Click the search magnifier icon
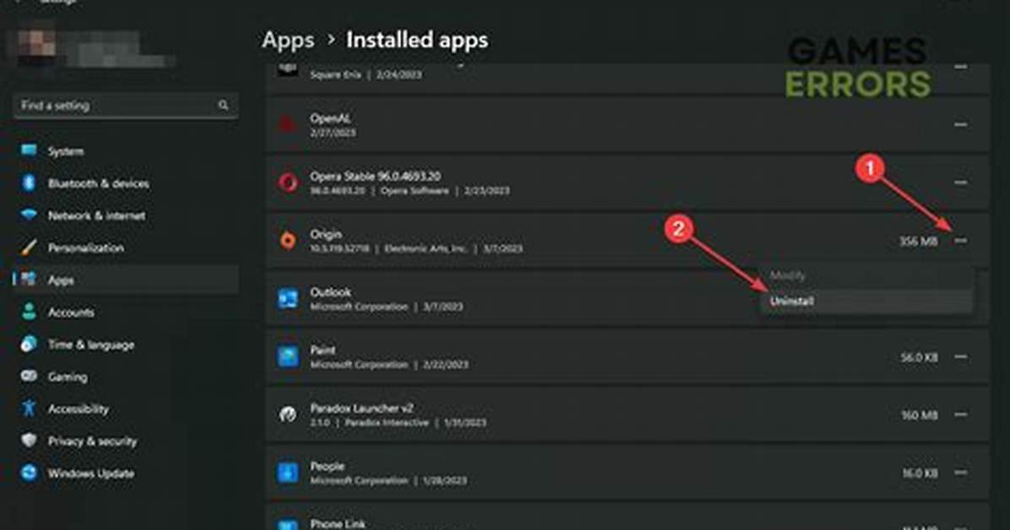 pyautogui.click(x=223, y=105)
